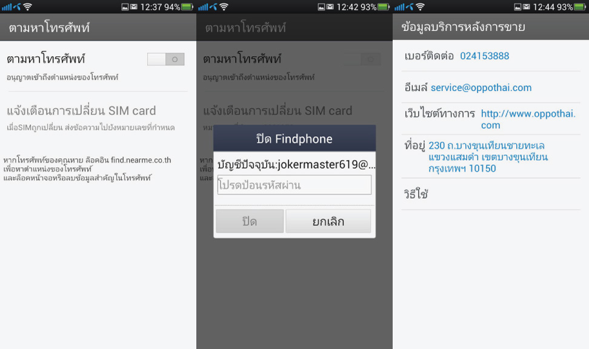This screenshot has width=589, height=349.
Task: Focus the โปรดป้อนรหัสผ่าน password field
Action: tap(294, 185)
